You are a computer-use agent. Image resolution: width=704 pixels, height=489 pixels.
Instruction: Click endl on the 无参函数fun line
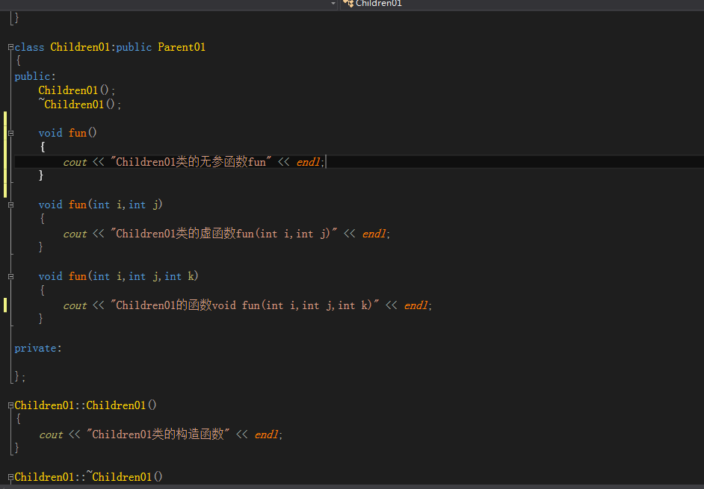pyautogui.click(x=309, y=162)
